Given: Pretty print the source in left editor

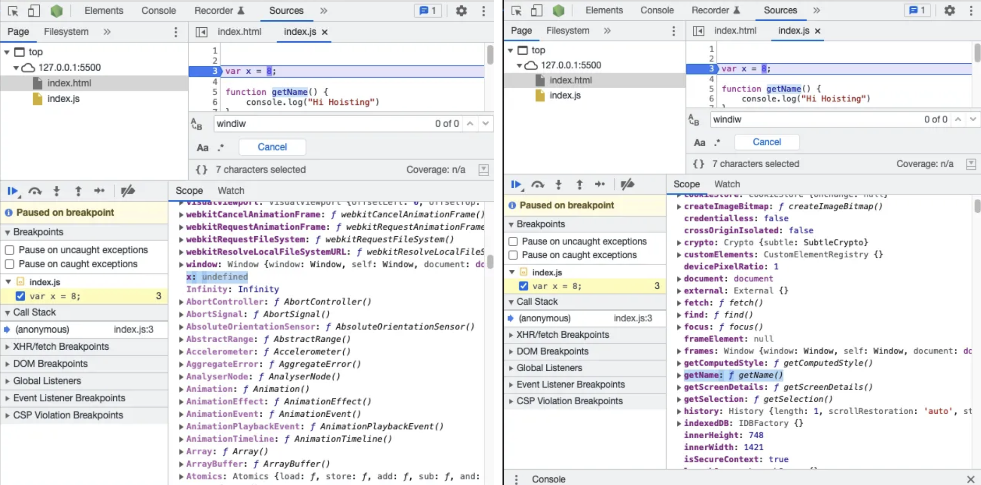Looking at the screenshot, I should coord(201,170).
